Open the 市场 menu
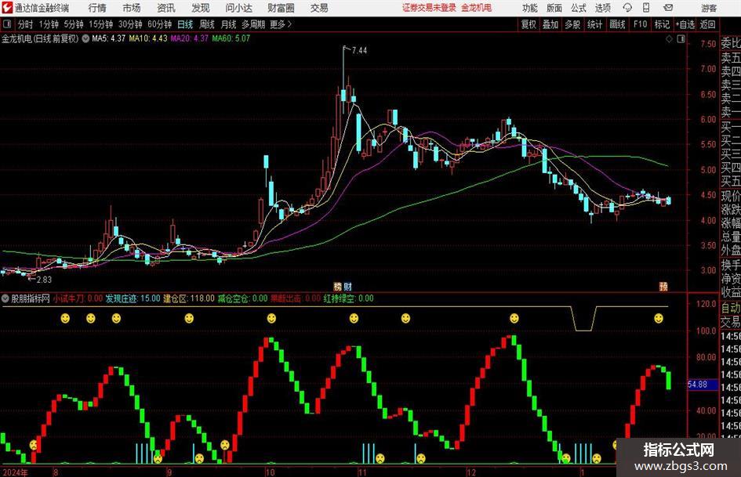Image resolution: width=741 pixels, height=477 pixels. (132, 8)
